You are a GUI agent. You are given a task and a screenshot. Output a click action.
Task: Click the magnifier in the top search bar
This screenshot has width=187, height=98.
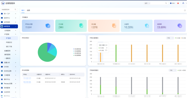click(x=166, y=3)
